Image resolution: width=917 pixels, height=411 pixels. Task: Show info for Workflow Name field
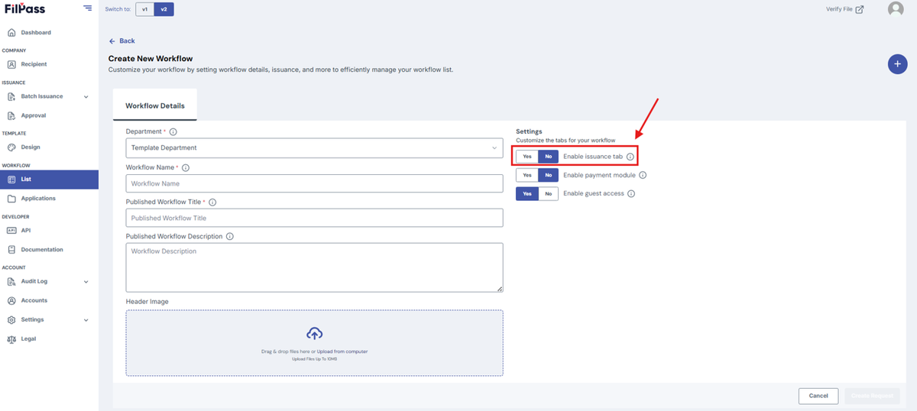[x=186, y=167]
